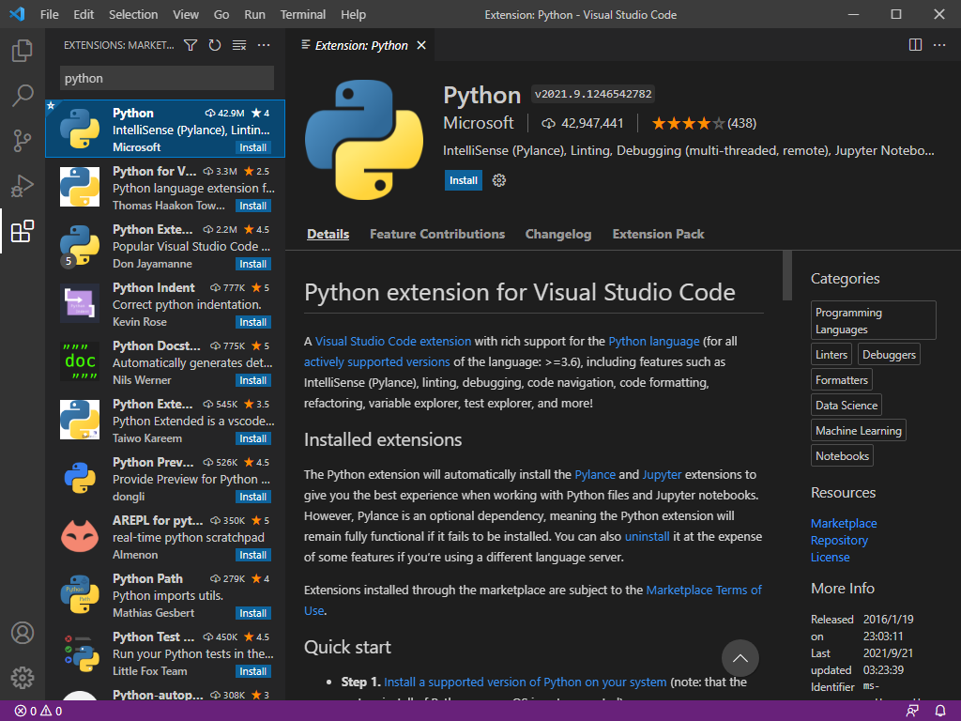Click the Microsoft publisher name
Viewport: 961px width, 721px height.
pos(478,123)
